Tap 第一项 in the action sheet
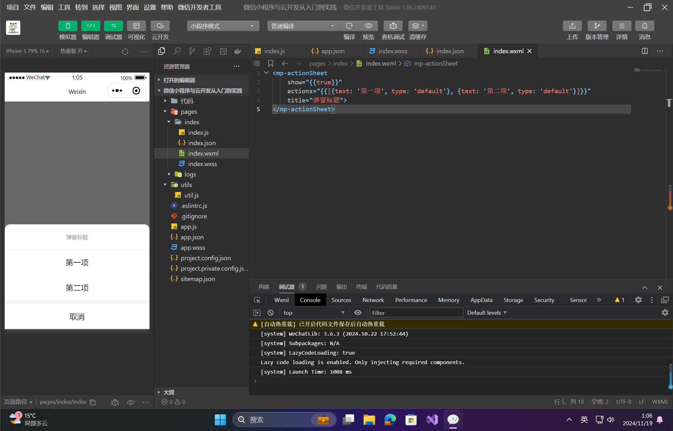The image size is (673, 431). pos(77,262)
